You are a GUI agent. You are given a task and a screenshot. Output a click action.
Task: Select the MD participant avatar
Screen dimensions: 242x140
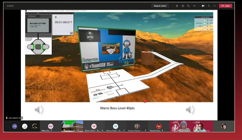point(51,126)
